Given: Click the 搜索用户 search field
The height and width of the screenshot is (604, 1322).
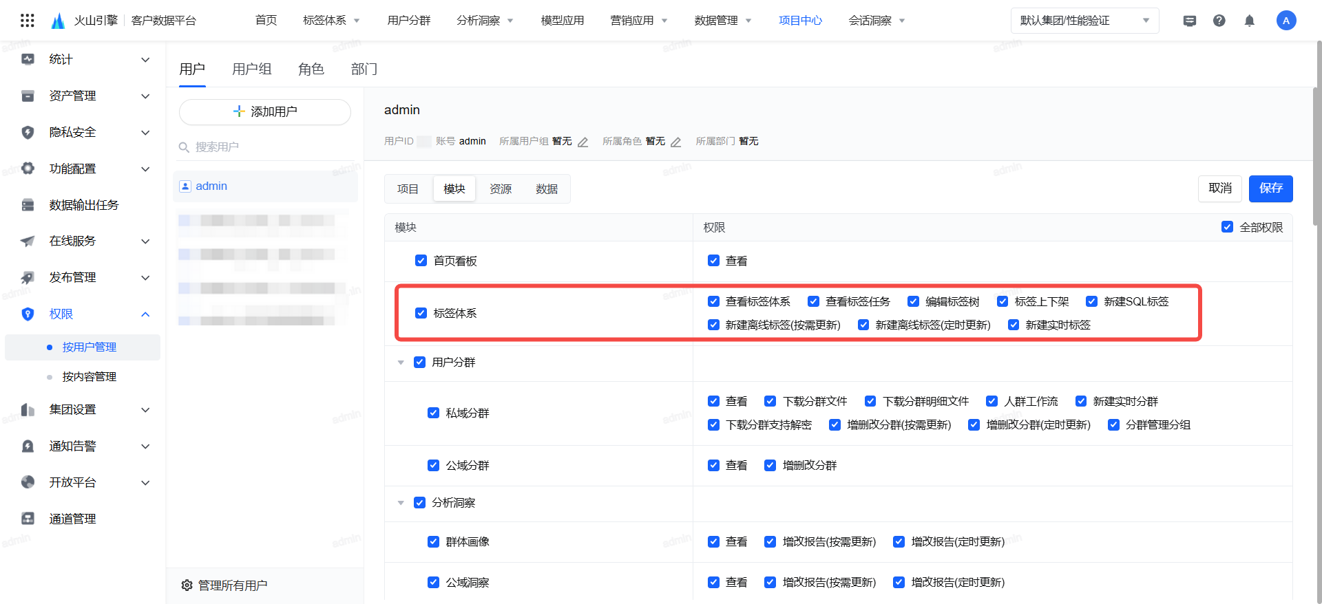Looking at the screenshot, I should 269,147.
